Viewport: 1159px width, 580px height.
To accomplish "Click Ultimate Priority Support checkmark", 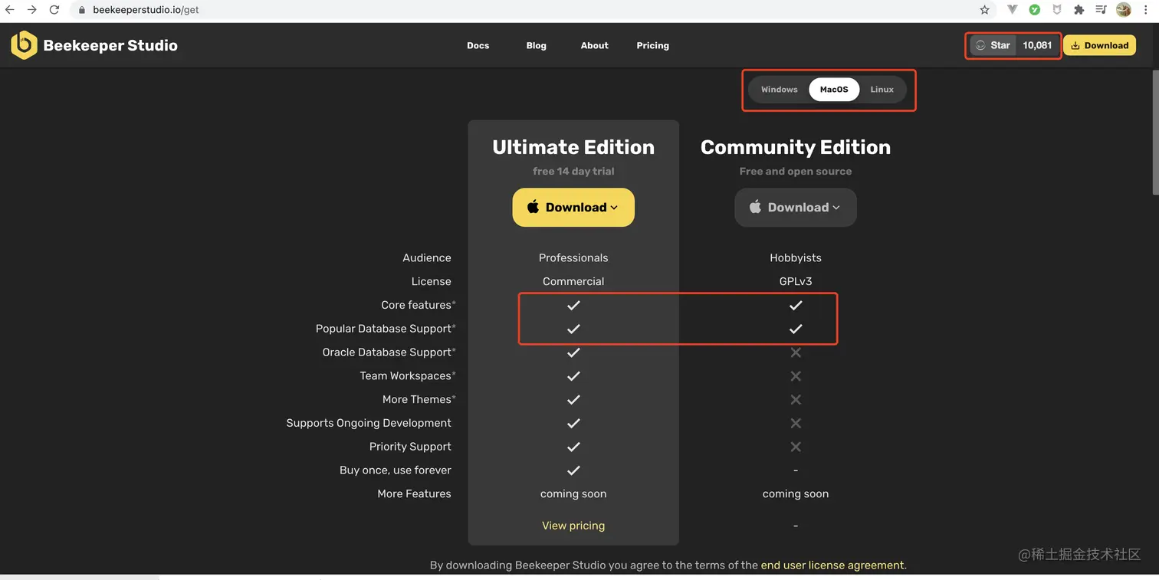I will pos(573,447).
